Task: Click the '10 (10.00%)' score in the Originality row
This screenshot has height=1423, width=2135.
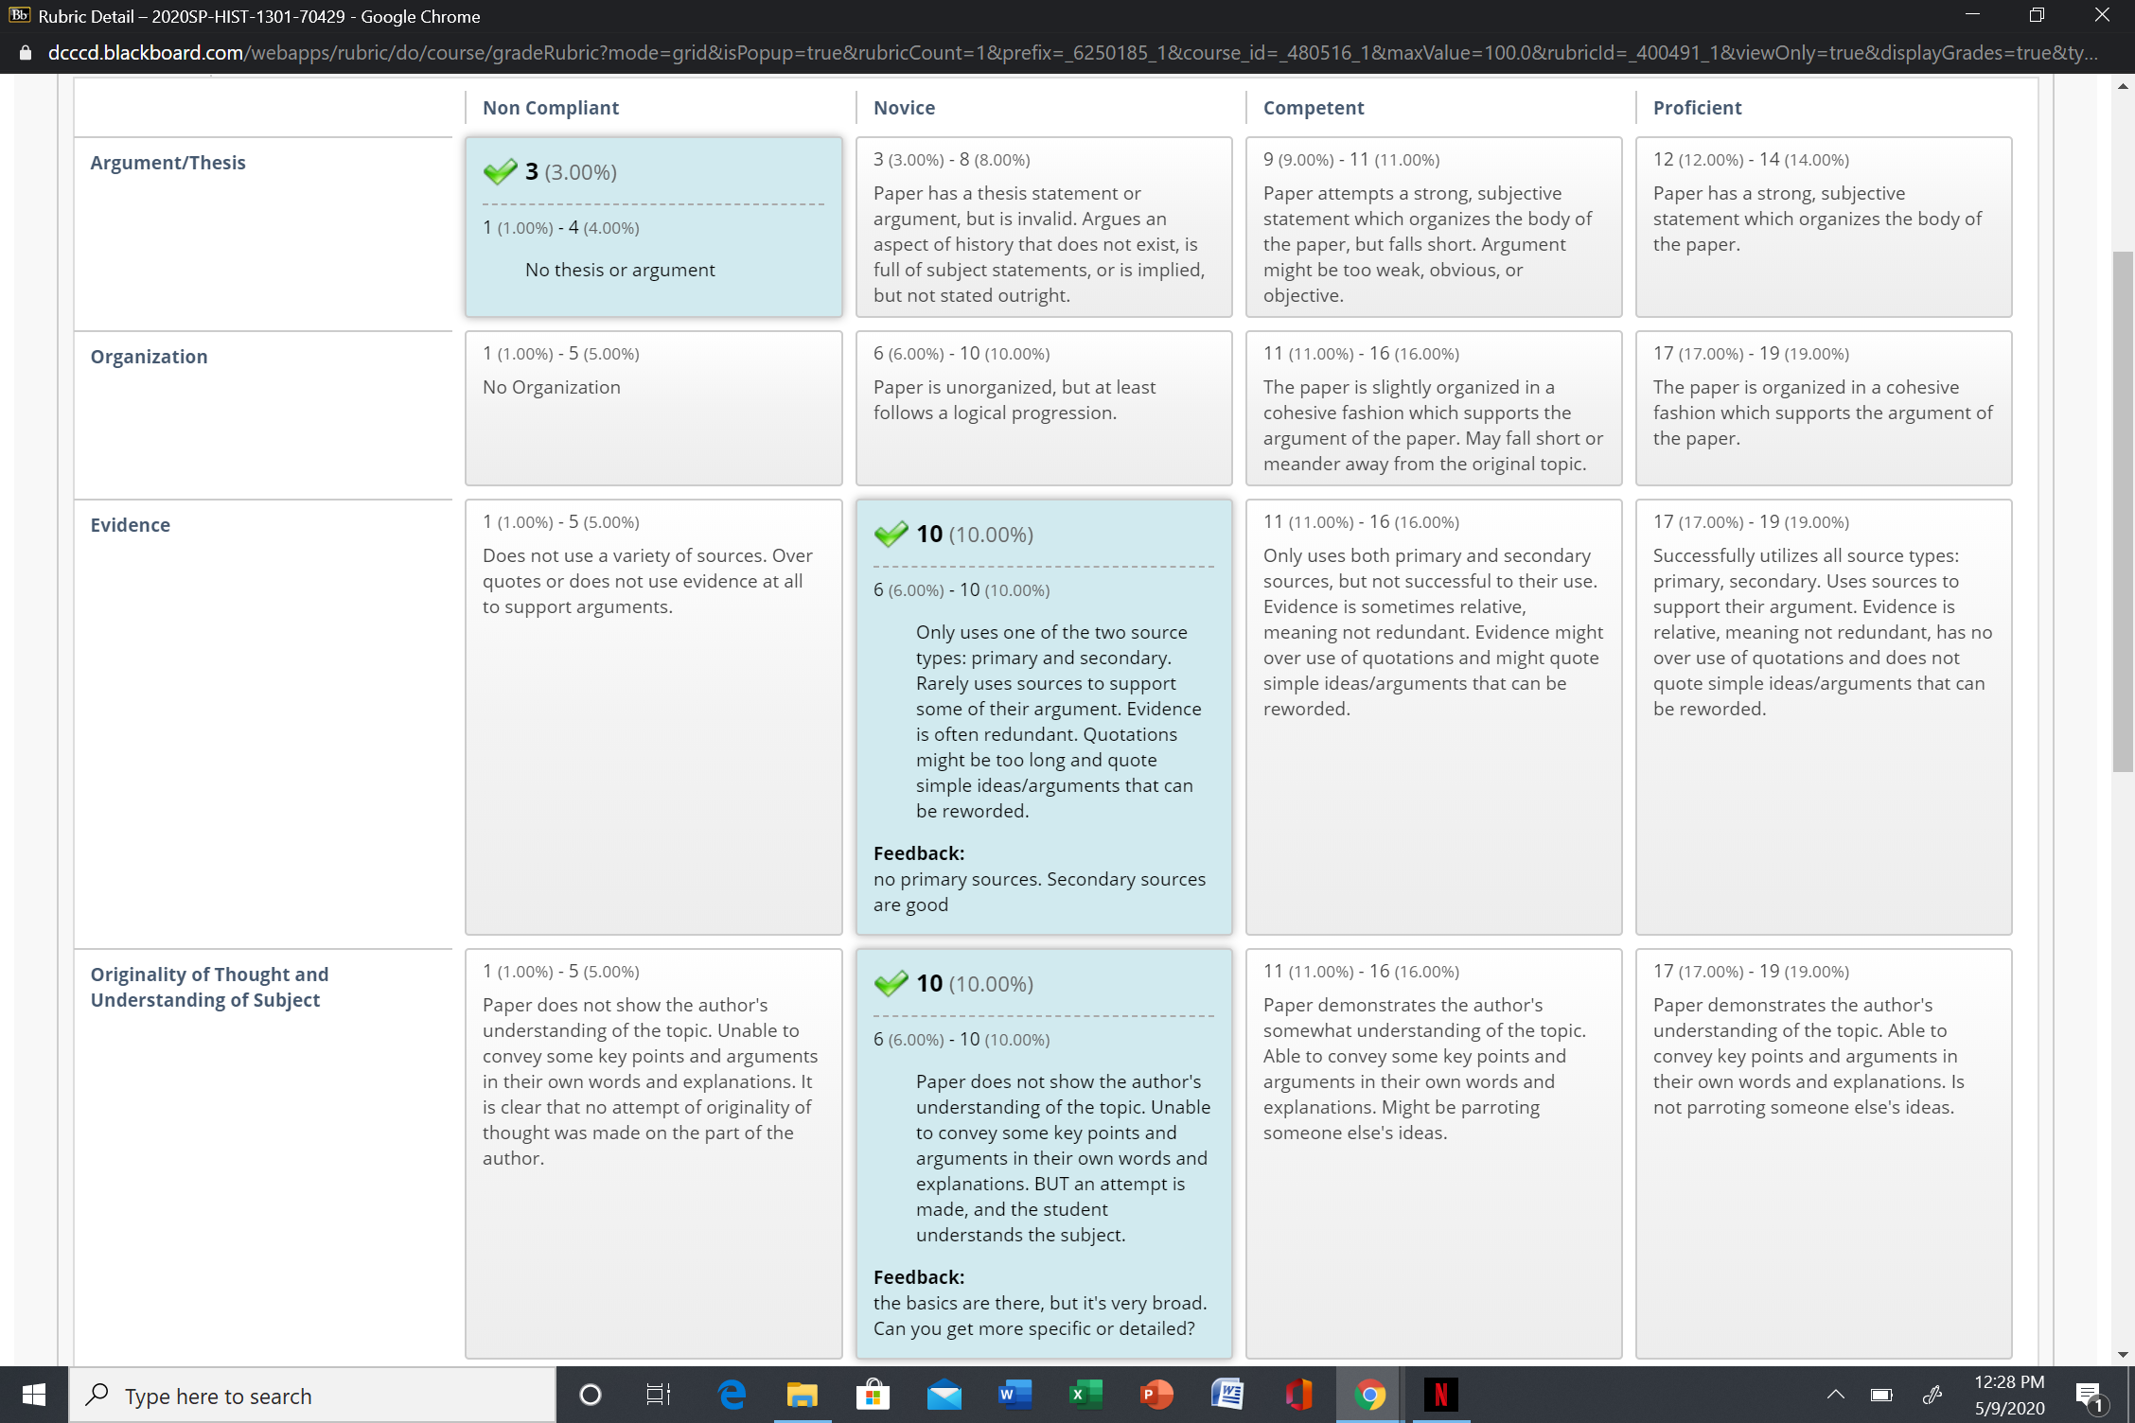Action: pos(974,983)
